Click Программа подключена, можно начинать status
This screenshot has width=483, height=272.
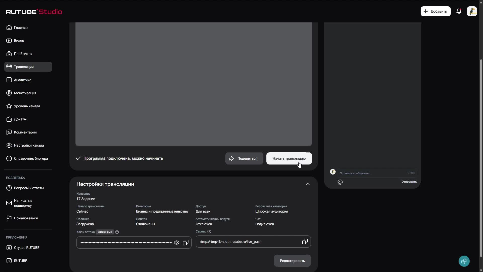pyautogui.click(x=123, y=158)
